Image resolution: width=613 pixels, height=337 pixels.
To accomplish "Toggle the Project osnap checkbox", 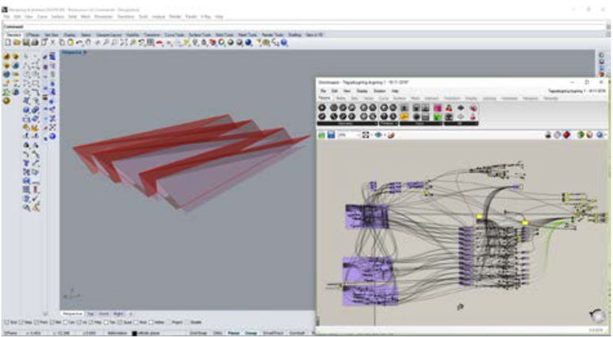I will (169, 323).
